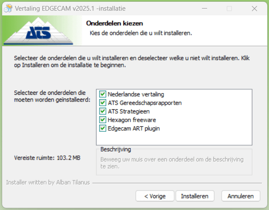Select the Nederlandse vertaling label text
269x210 pixels.
coord(136,94)
